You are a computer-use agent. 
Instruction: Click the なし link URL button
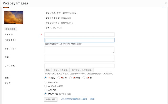pyautogui.click(x=48, y=70)
